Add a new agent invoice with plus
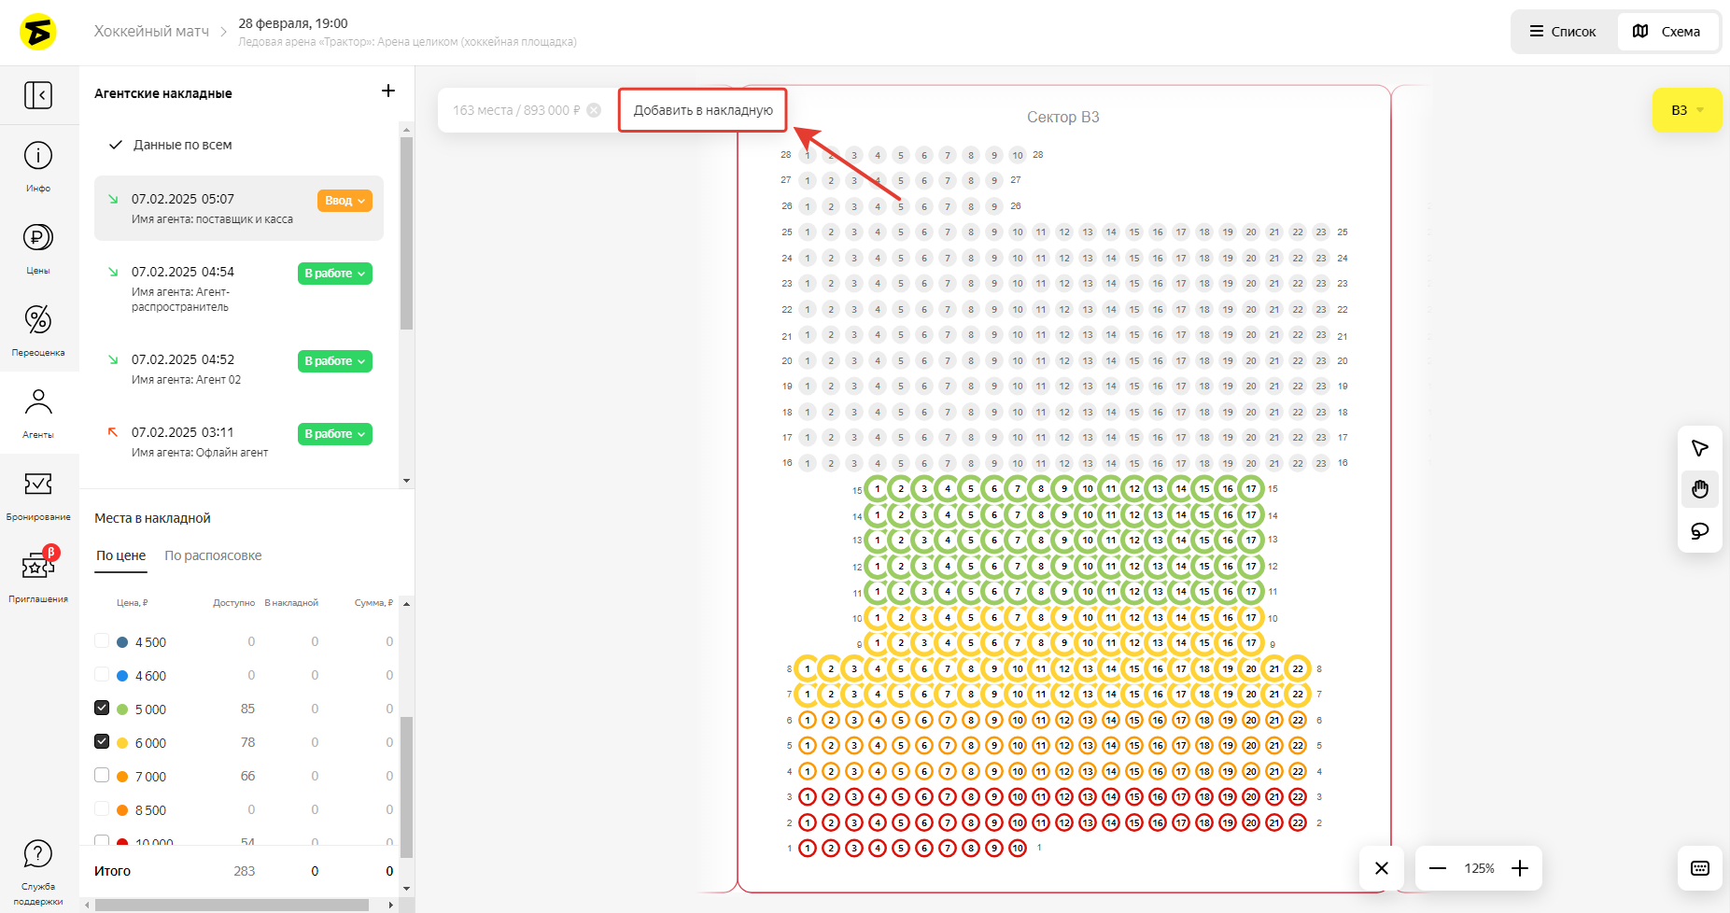 pos(388,91)
